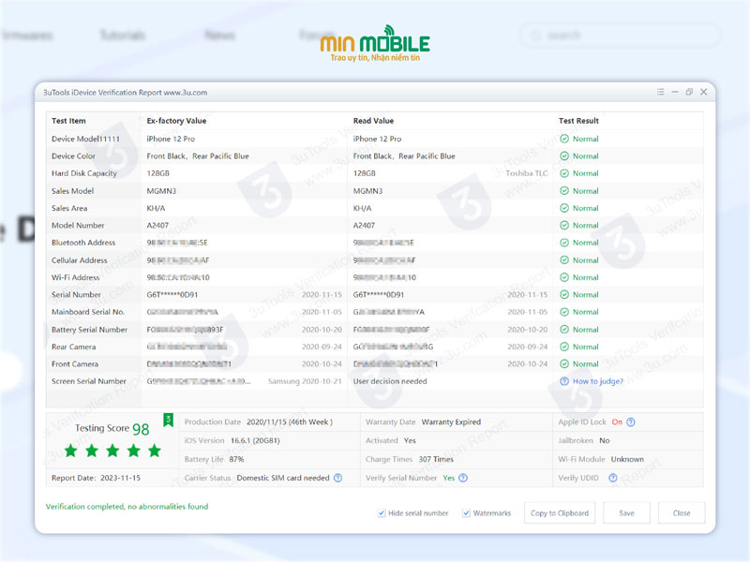The image size is (750, 562).
Task: Click help icon next to Carrier Status
Action: [337, 478]
